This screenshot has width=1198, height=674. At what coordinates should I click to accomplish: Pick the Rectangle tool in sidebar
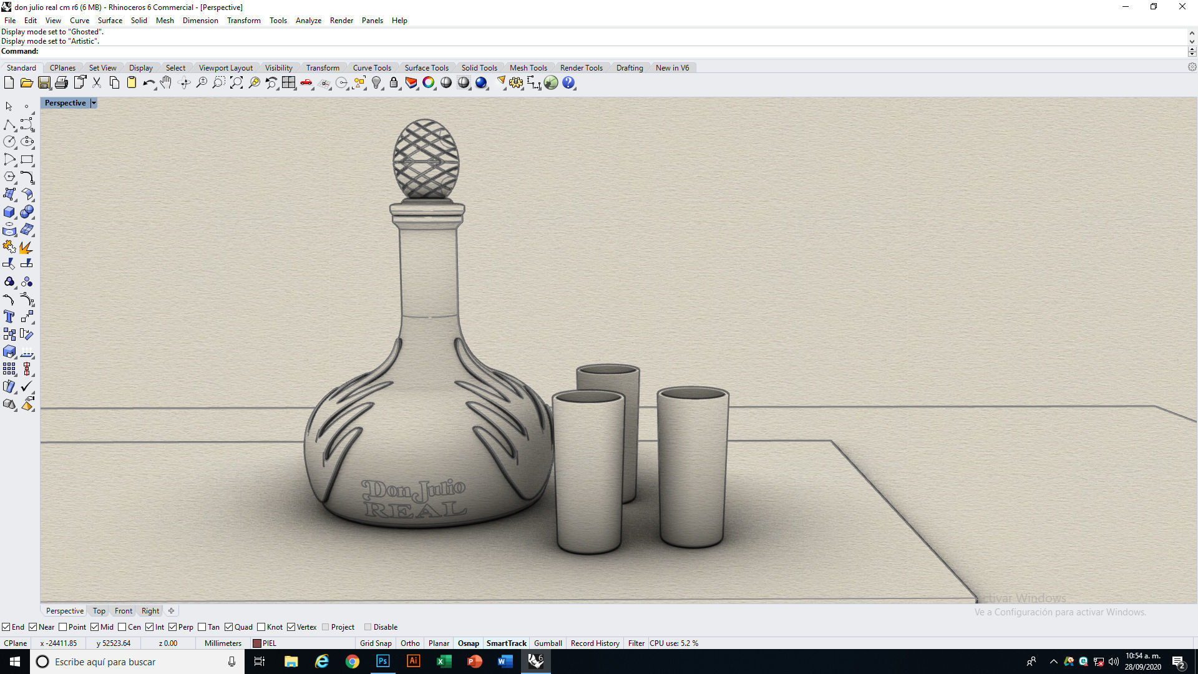[x=27, y=159]
